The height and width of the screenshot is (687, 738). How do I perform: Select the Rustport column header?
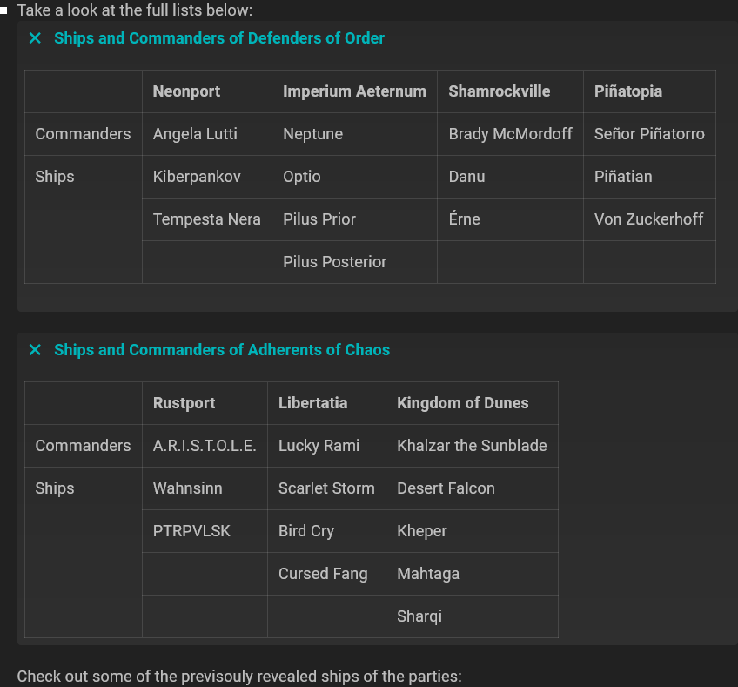click(x=184, y=402)
